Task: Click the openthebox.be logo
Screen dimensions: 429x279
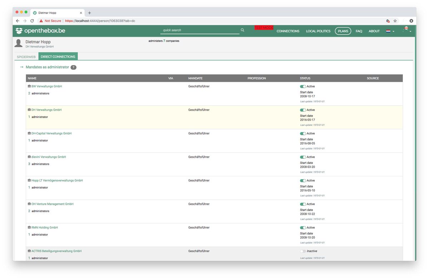Action: pos(40,31)
